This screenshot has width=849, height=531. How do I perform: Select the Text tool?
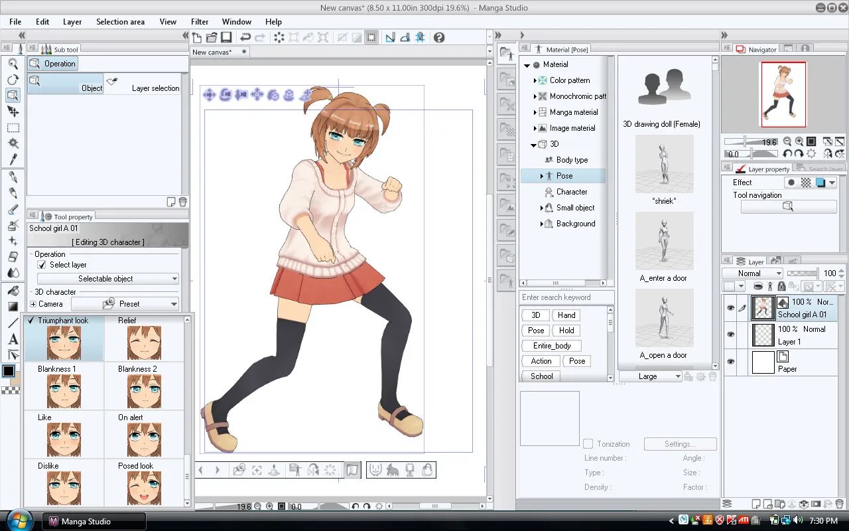pyautogui.click(x=13, y=339)
